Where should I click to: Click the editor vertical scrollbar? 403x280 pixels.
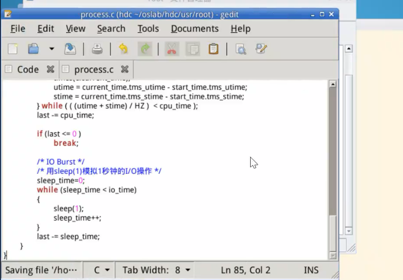click(332, 151)
